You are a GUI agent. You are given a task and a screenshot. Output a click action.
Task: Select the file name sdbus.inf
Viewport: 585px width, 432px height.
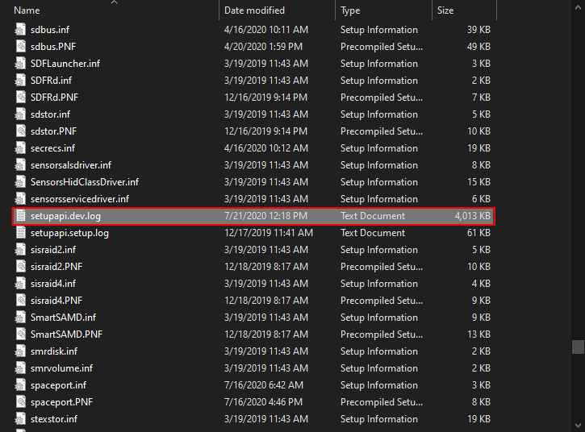(x=50, y=30)
